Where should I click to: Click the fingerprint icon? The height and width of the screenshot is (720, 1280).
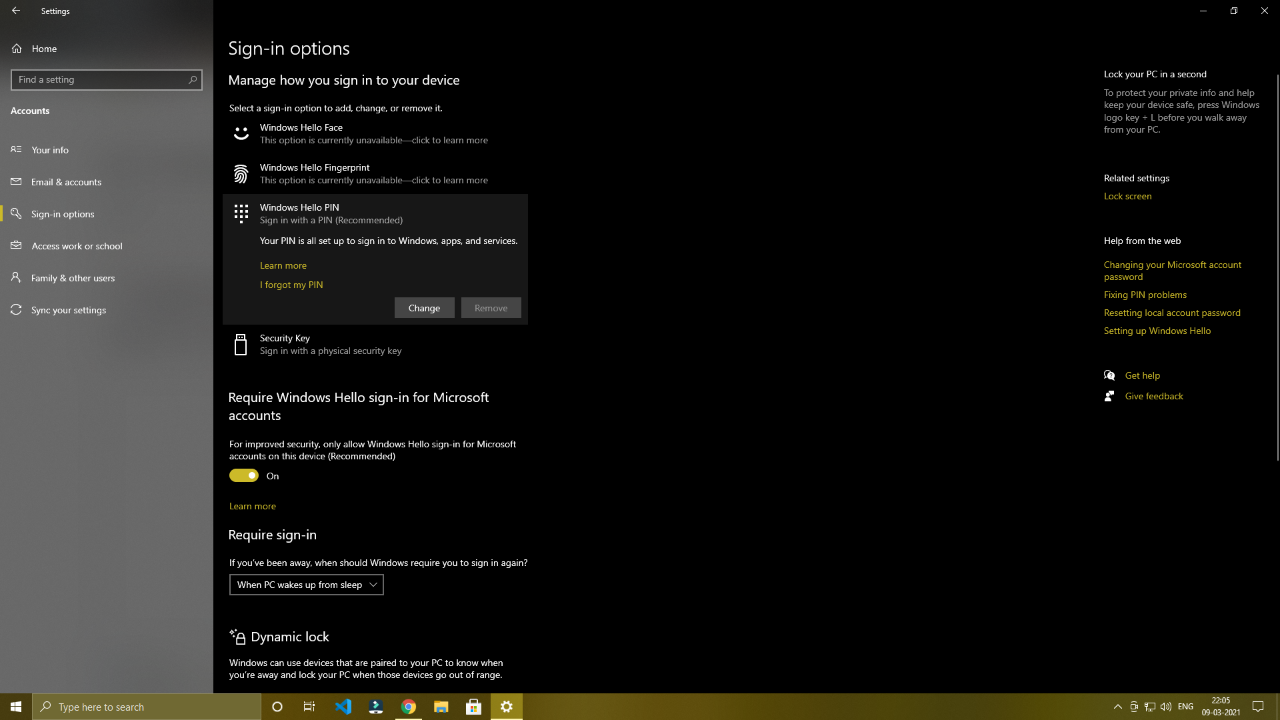241,174
